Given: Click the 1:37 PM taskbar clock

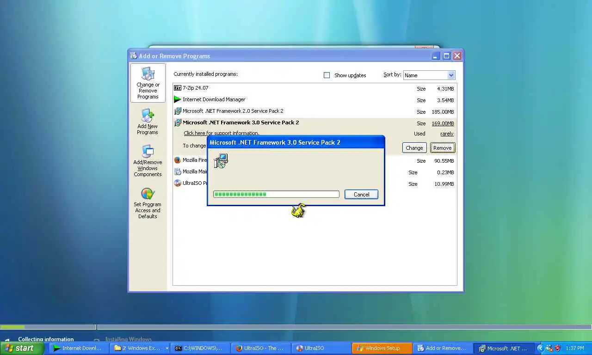Looking at the screenshot, I should (575, 349).
